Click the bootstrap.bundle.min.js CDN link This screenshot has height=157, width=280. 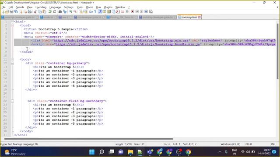pos(128,44)
